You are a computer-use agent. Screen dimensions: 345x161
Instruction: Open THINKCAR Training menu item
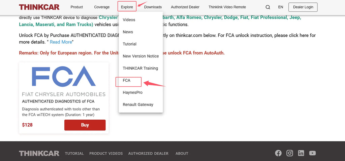click(x=140, y=68)
